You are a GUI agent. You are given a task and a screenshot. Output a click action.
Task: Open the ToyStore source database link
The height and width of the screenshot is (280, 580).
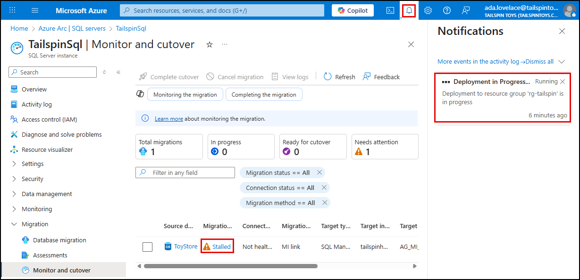[x=186, y=246]
